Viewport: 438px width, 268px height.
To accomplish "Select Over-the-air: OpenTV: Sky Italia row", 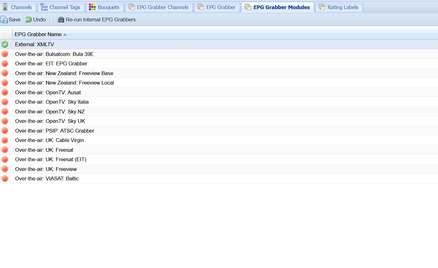I will 219,102.
